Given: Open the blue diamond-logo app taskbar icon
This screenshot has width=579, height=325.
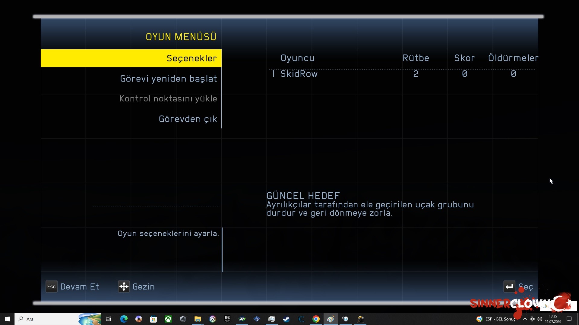Looking at the screenshot, I should (257, 319).
